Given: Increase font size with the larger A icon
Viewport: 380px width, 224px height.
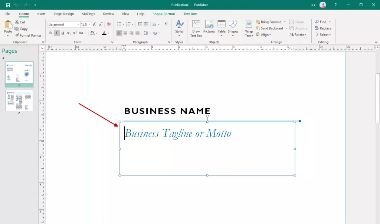Looking at the screenshot, I should pos(95,24).
